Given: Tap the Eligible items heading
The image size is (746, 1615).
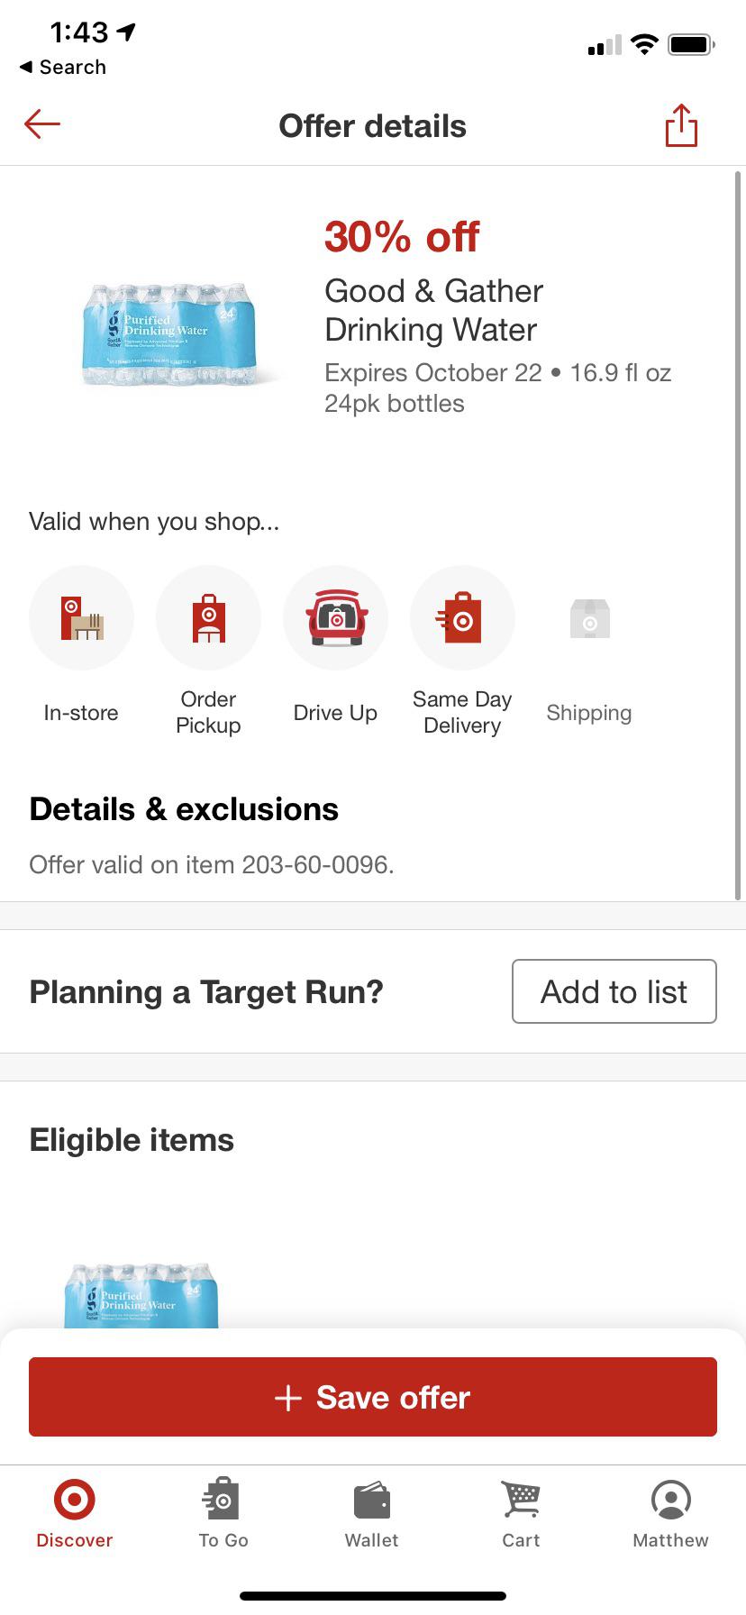Looking at the screenshot, I should 132,1139.
